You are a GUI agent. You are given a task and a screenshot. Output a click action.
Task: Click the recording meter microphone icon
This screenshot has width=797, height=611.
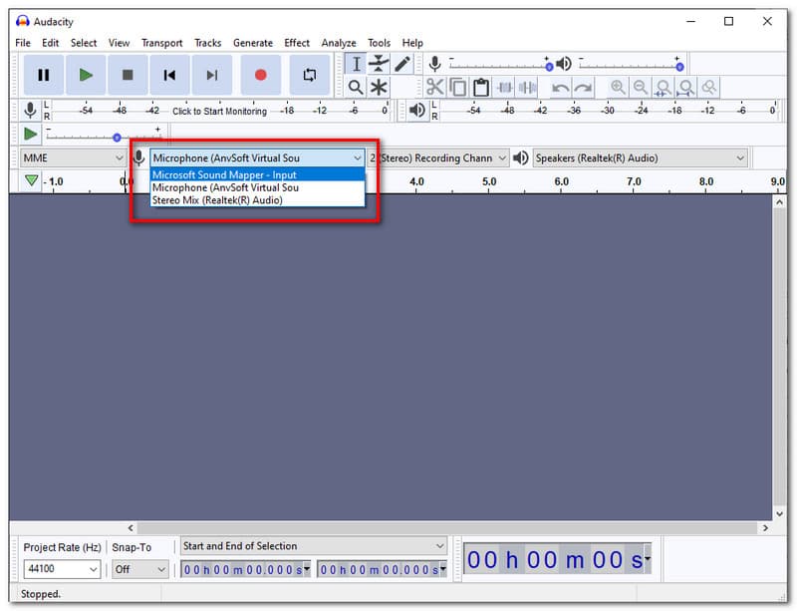(x=30, y=110)
